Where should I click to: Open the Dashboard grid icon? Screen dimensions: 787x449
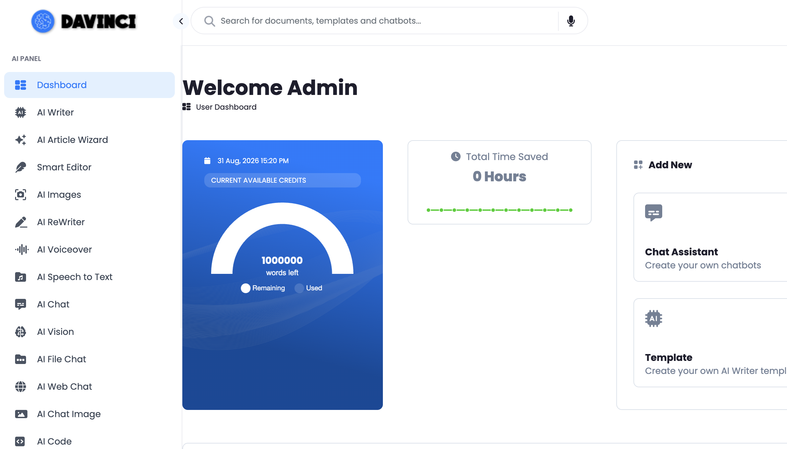tap(21, 85)
